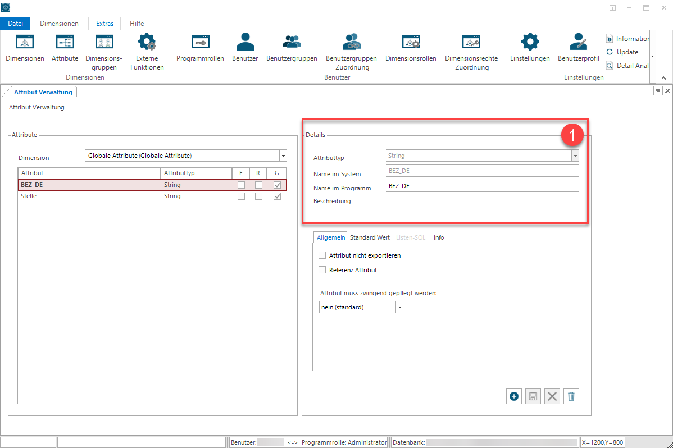Click ribbon display options in title bar
673x448 pixels.
(x=612, y=8)
